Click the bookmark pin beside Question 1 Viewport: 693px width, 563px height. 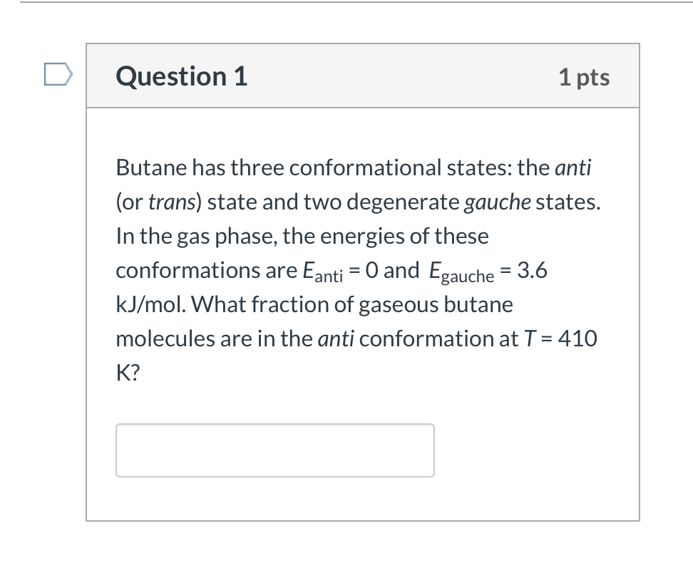click(x=60, y=75)
